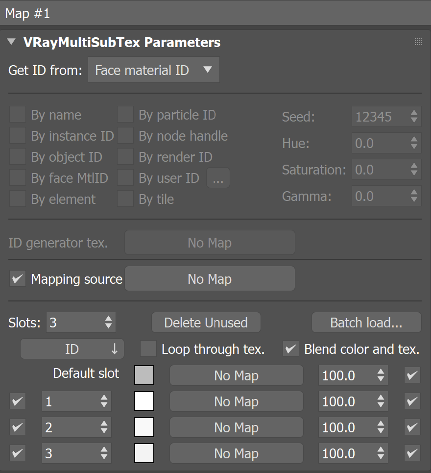Open the Default slot gray color swatch
The height and width of the screenshot is (473, 431).
click(144, 375)
